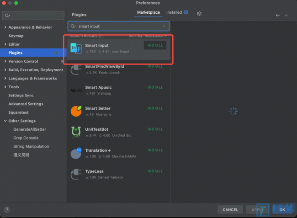The height and width of the screenshot is (218, 297).
Task: Open help with the question mark icon
Action: pos(7,210)
